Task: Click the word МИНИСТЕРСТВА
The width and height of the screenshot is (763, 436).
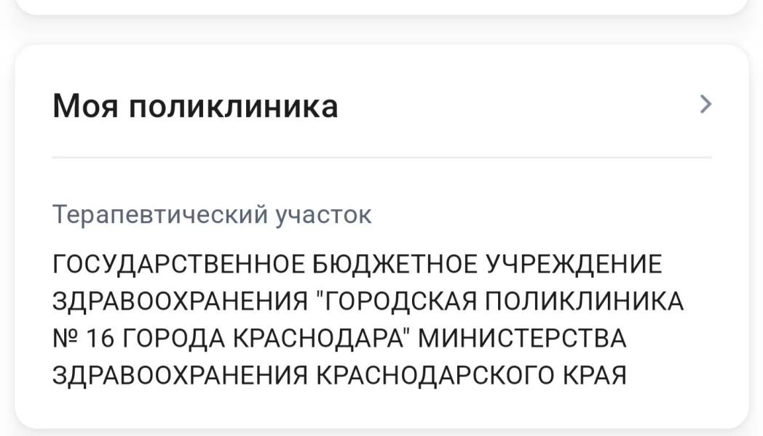Action: 523,339
